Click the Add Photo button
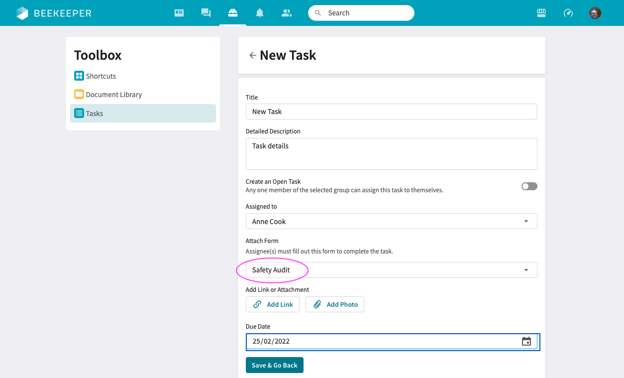The width and height of the screenshot is (624, 378). pyautogui.click(x=335, y=304)
